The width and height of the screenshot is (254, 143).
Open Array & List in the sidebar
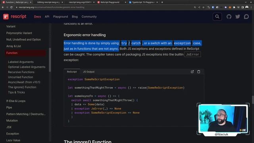click(x=13, y=46)
